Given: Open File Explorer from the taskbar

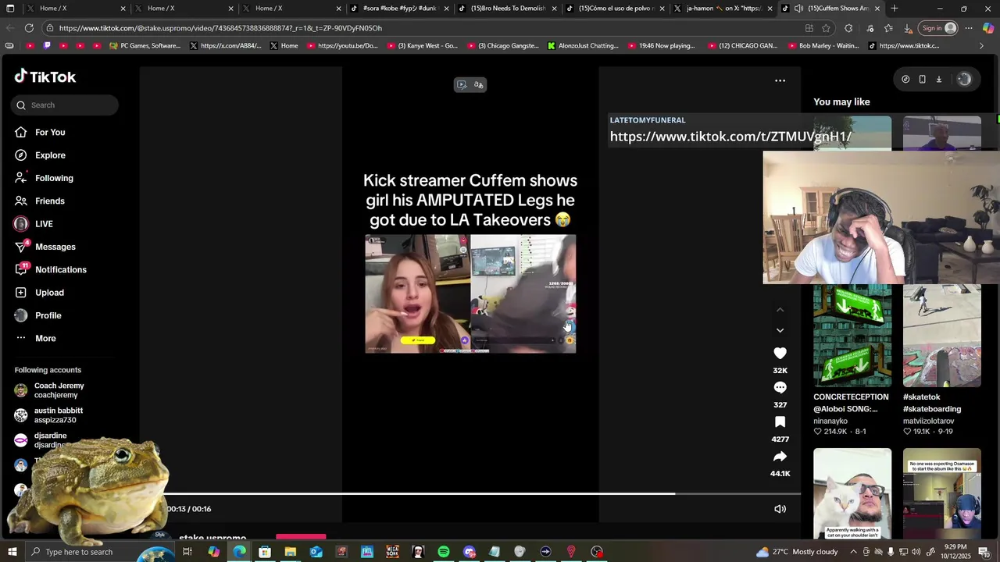Looking at the screenshot, I should pyautogui.click(x=290, y=552).
